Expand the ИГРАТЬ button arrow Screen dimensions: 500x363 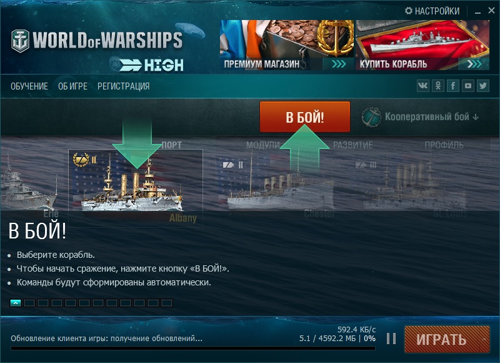click(x=484, y=339)
